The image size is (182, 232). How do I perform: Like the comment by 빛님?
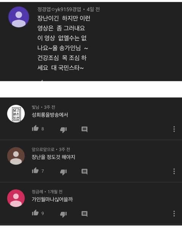[35, 129]
